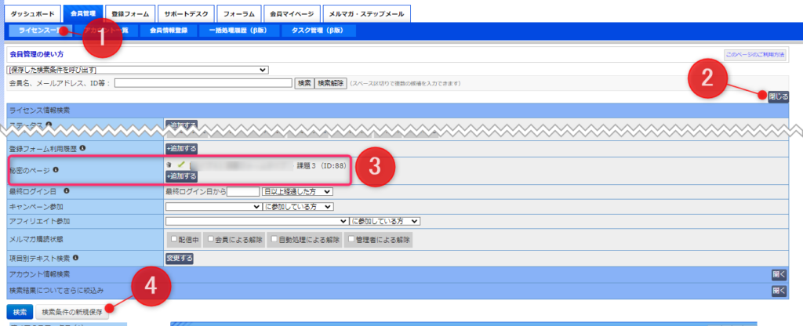Open the 日以上経過した方 dropdown
Screen dimensions: 803x326
point(297,190)
